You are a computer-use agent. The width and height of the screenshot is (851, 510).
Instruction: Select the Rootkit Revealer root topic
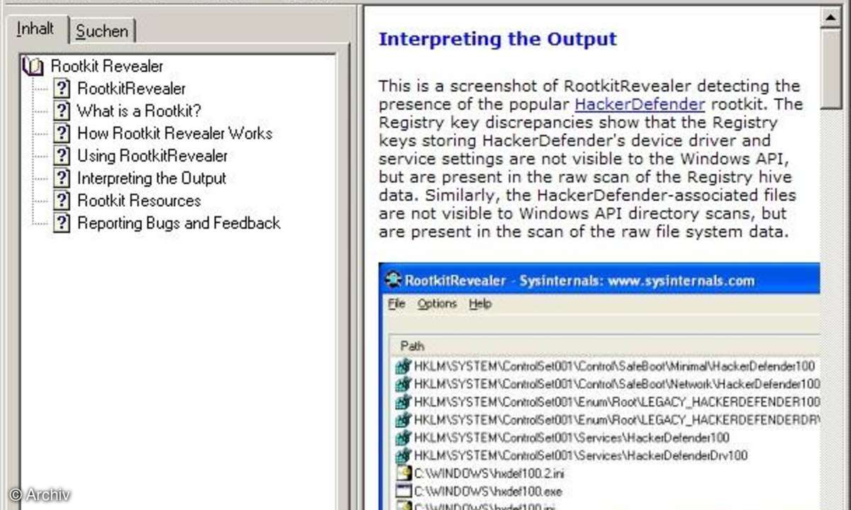tap(107, 66)
